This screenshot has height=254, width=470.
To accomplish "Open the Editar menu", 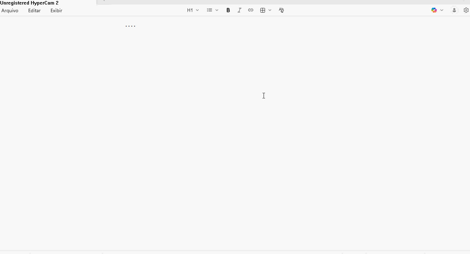I will point(34,10).
